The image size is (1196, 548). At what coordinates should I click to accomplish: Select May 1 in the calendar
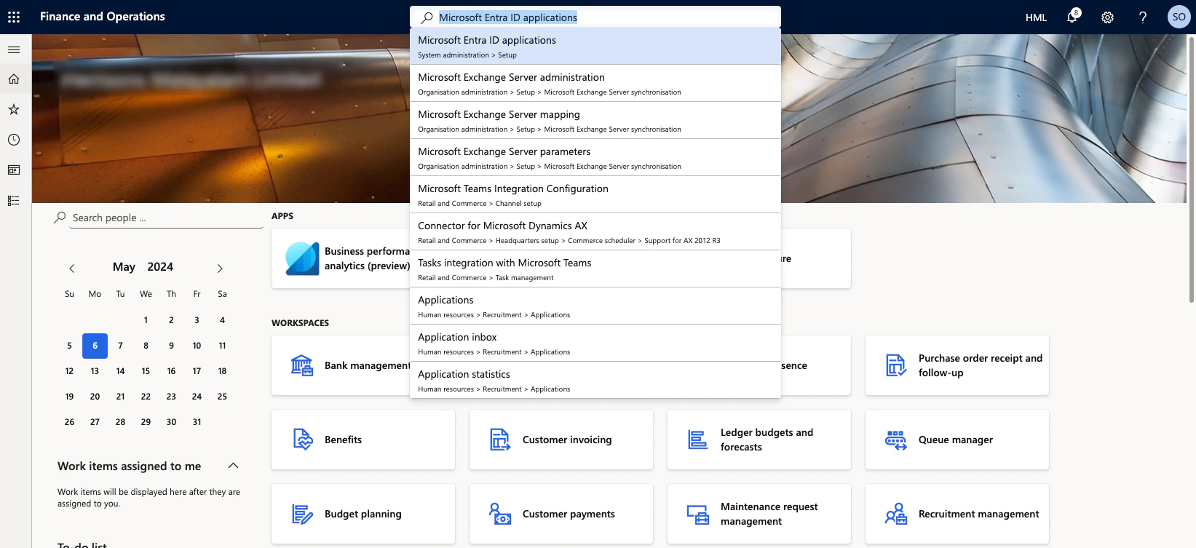[146, 320]
